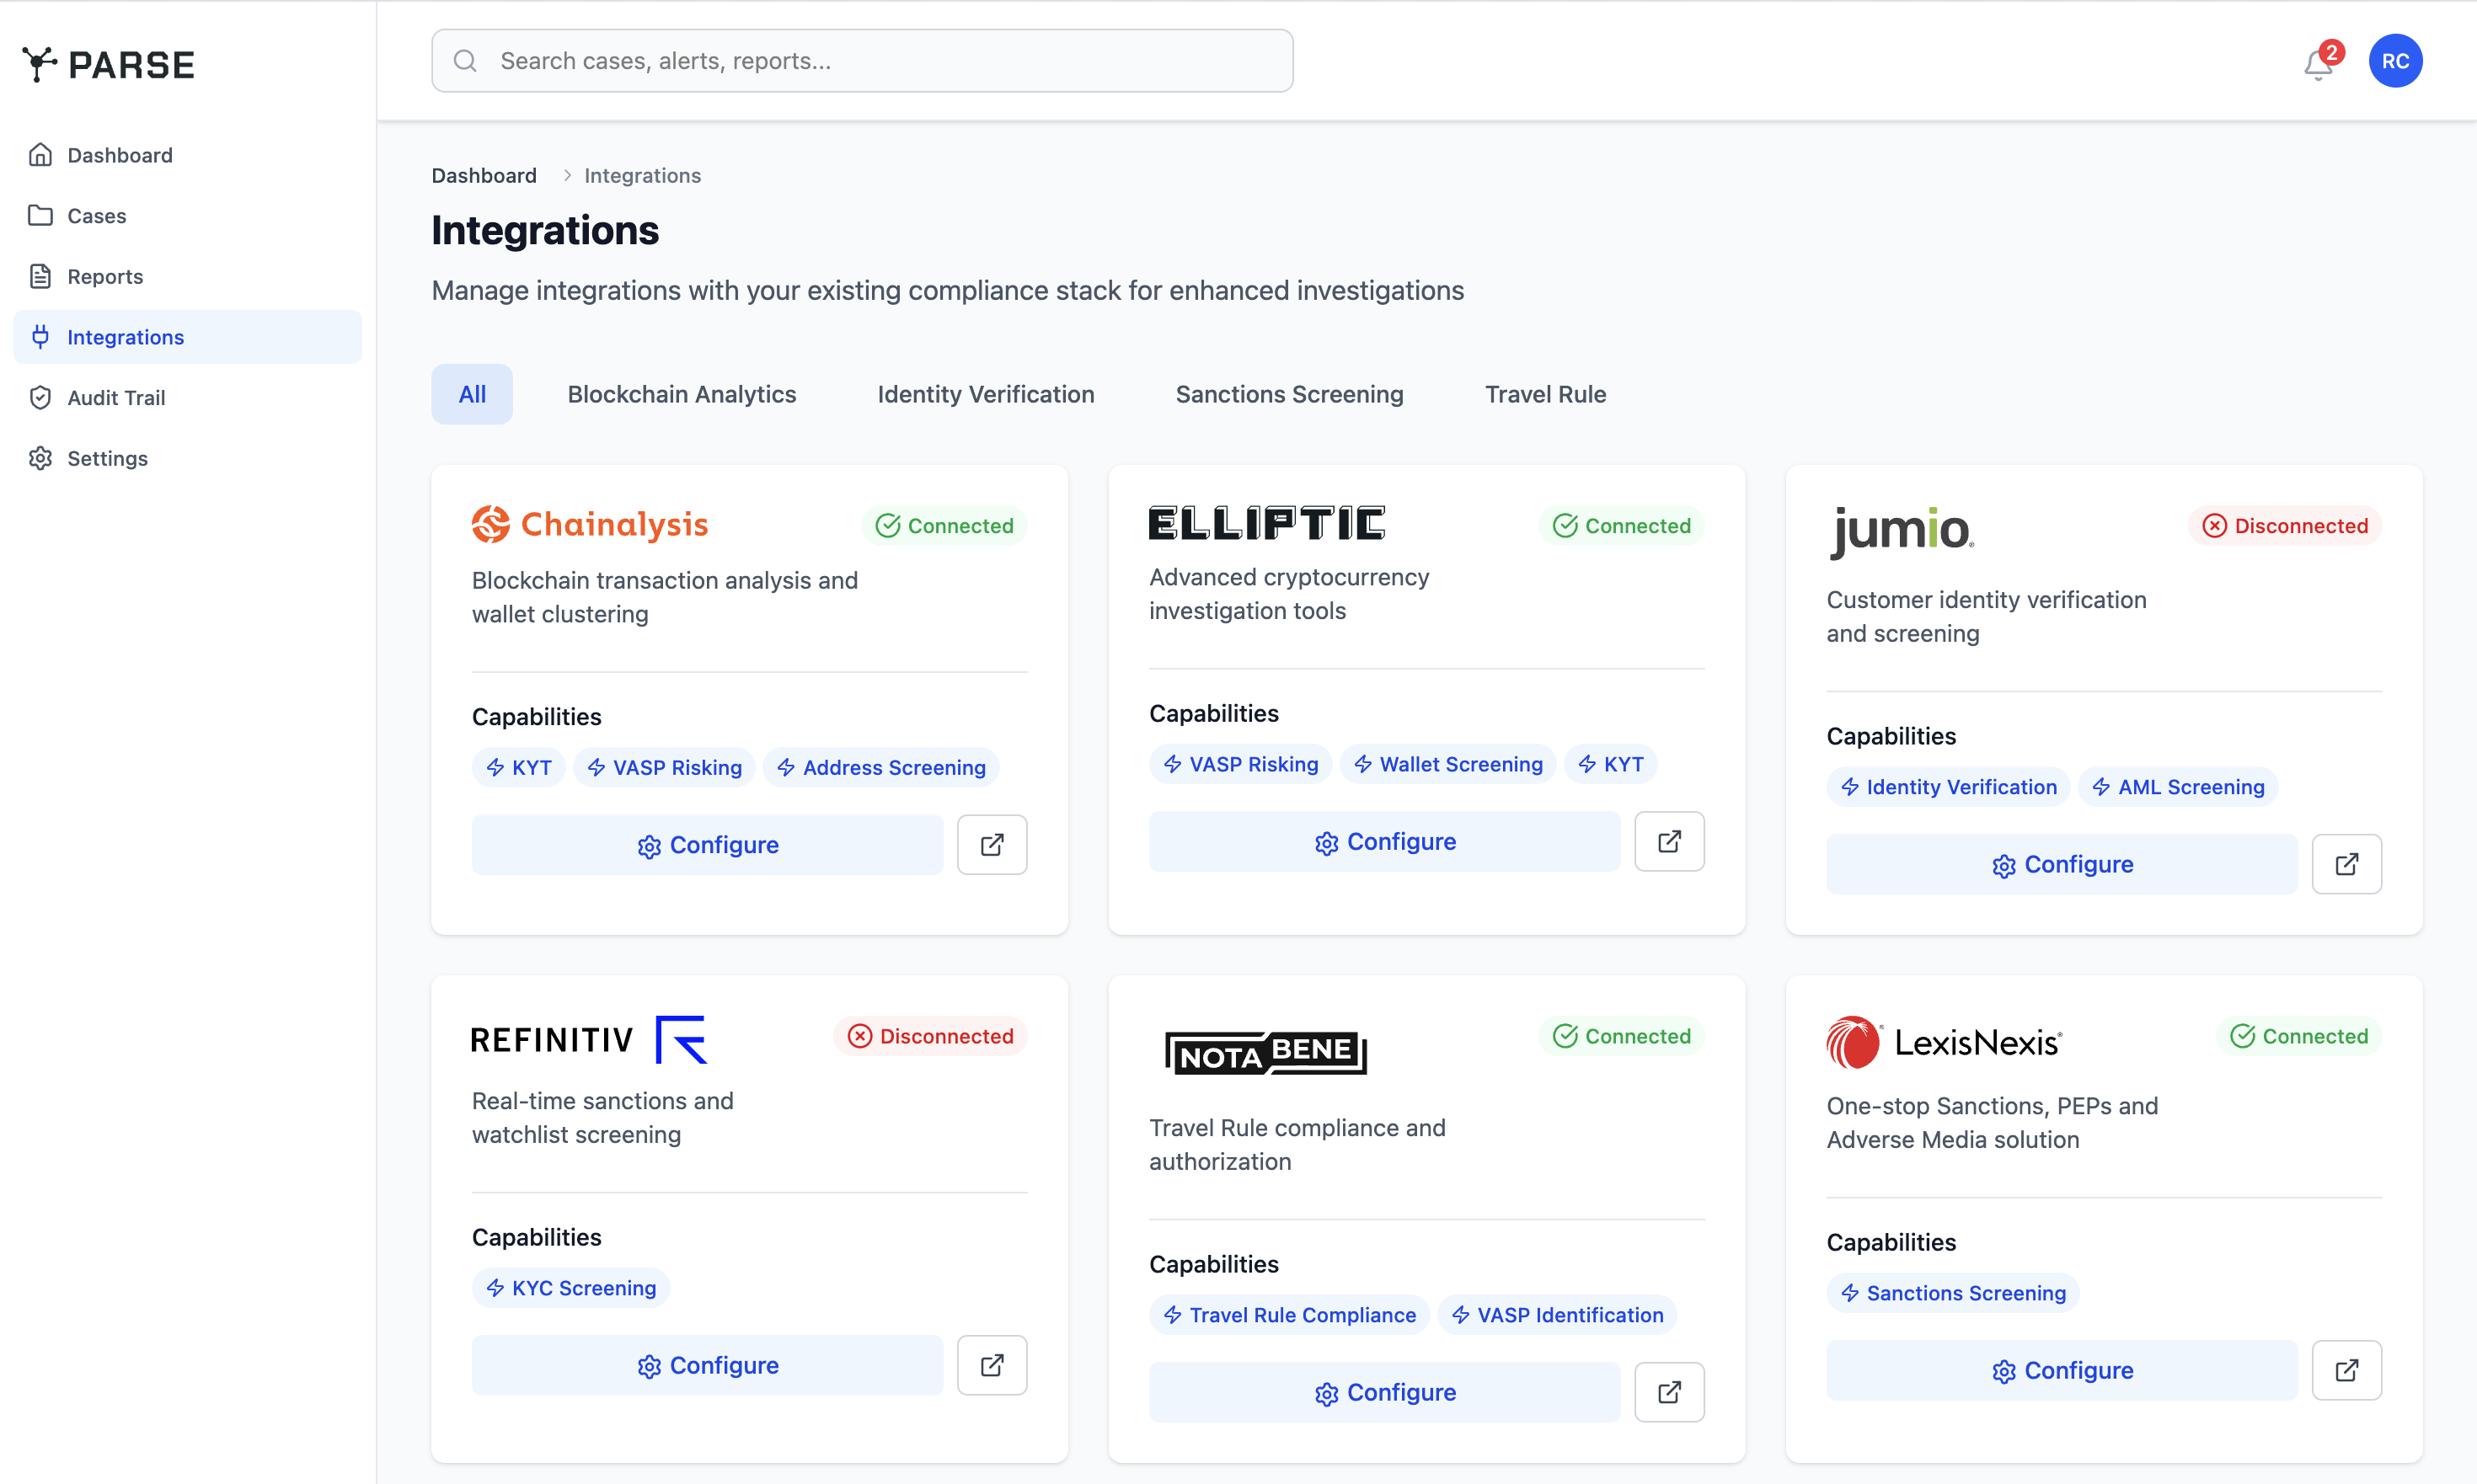Click inside the search cases field
Viewport: 2477px width, 1484px height.
pos(860,60)
